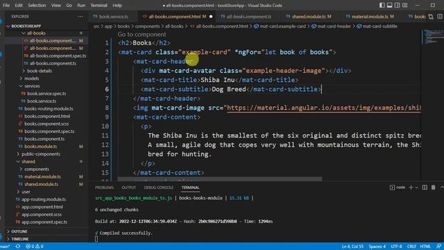Expand the public-components folder
The image size is (444, 250).
[41, 154]
